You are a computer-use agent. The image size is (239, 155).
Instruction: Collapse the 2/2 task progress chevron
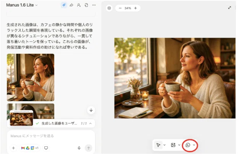point(90,123)
